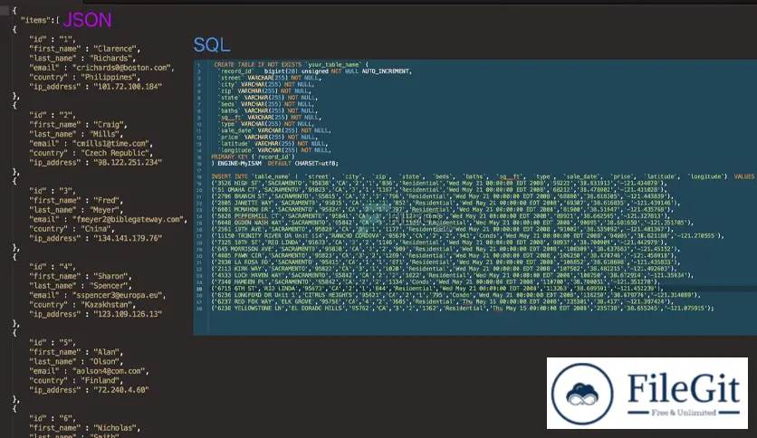The height and width of the screenshot is (438, 757).
Task: Click the '6237 RED FOX WAY' SQL row
Action: (443, 301)
